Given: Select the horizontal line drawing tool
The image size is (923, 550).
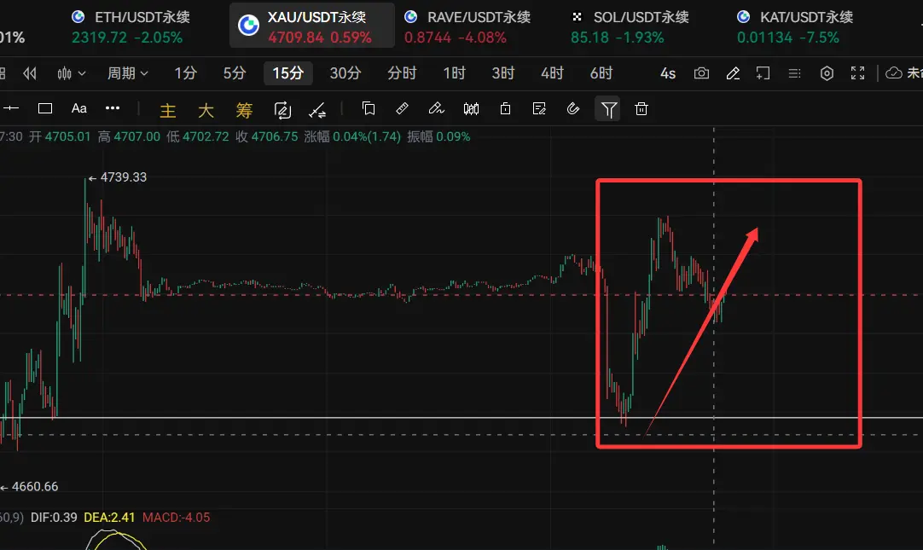Looking at the screenshot, I should tap(10, 108).
